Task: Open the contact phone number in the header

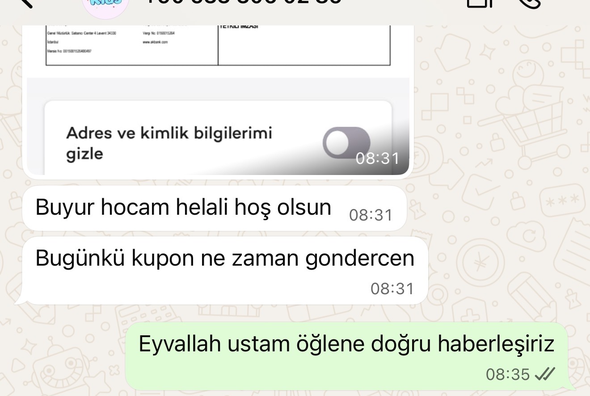Action: 244,2
